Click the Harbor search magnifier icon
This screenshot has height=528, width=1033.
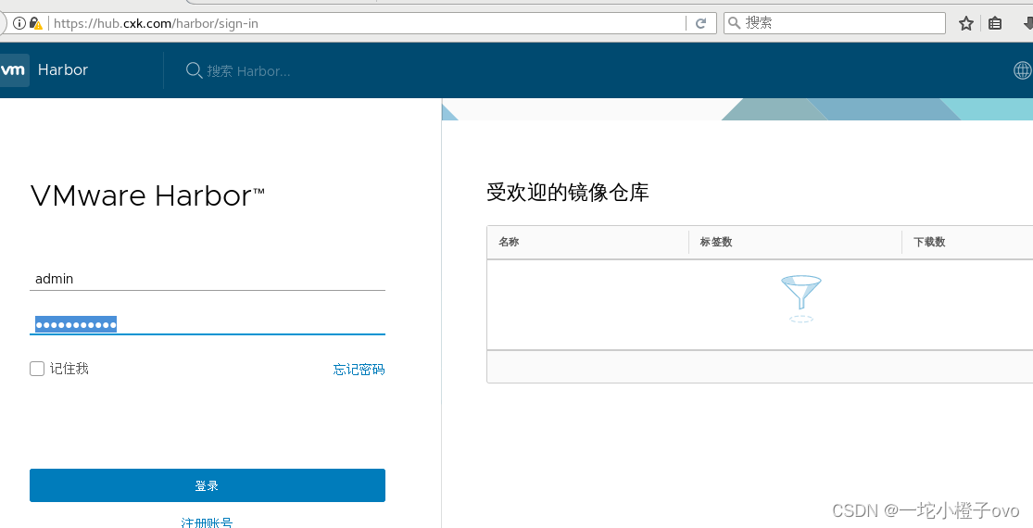coord(194,70)
